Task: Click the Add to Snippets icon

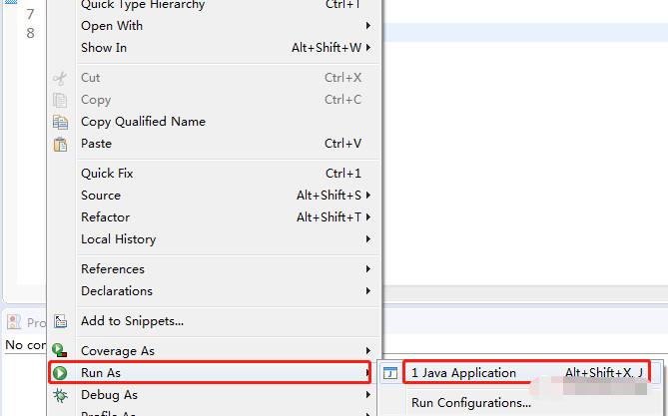Action: click(60, 321)
